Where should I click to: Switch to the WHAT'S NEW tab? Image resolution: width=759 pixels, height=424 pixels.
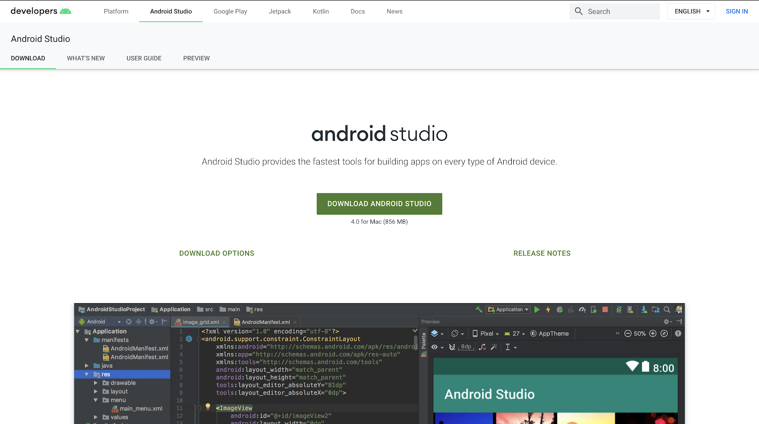[x=86, y=58]
